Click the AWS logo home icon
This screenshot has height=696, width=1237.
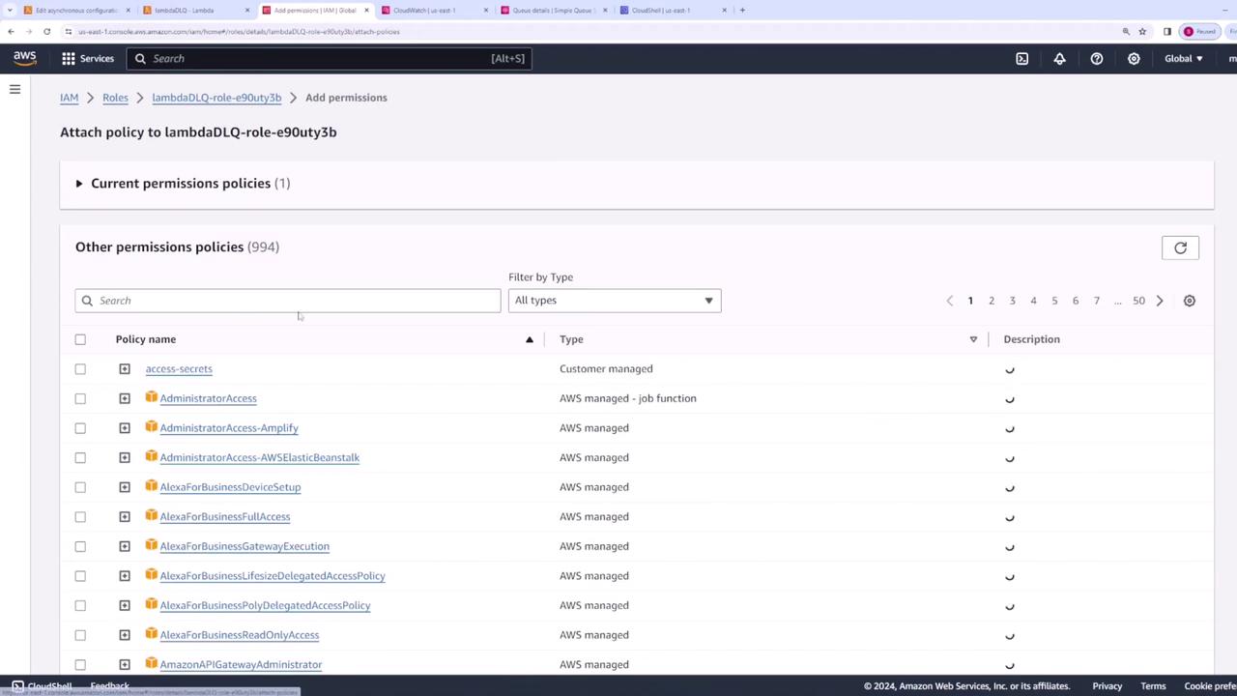[x=25, y=59]
